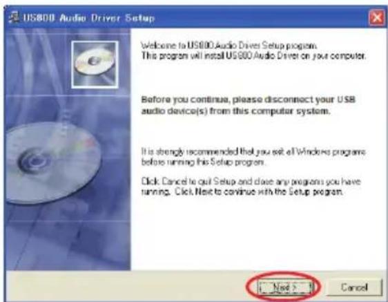Viewport: 388px width, 302px height.
Task: Click the 'Welcome to US800 Audio Driver Setup program' line
Action: (229, 46)
